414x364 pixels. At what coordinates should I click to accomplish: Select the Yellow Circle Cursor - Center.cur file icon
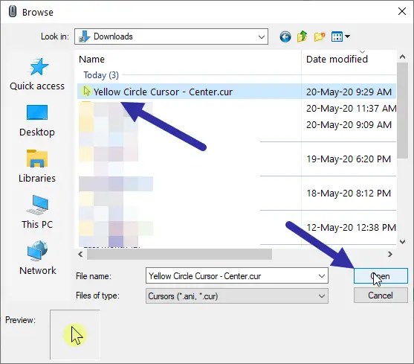[86, 92]
